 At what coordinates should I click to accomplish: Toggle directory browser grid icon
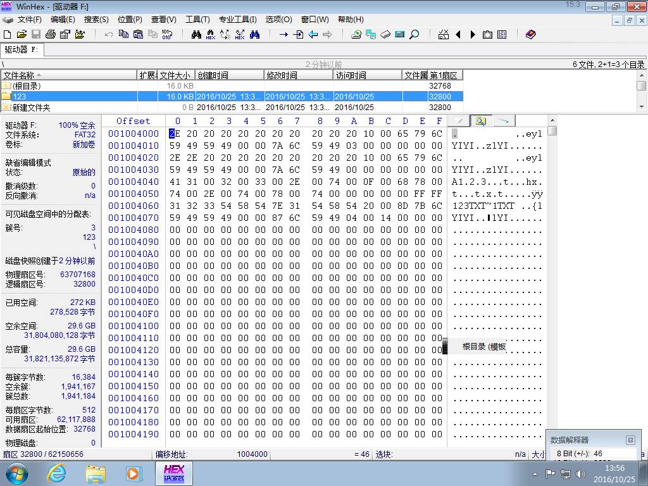[x=502, y=34]
